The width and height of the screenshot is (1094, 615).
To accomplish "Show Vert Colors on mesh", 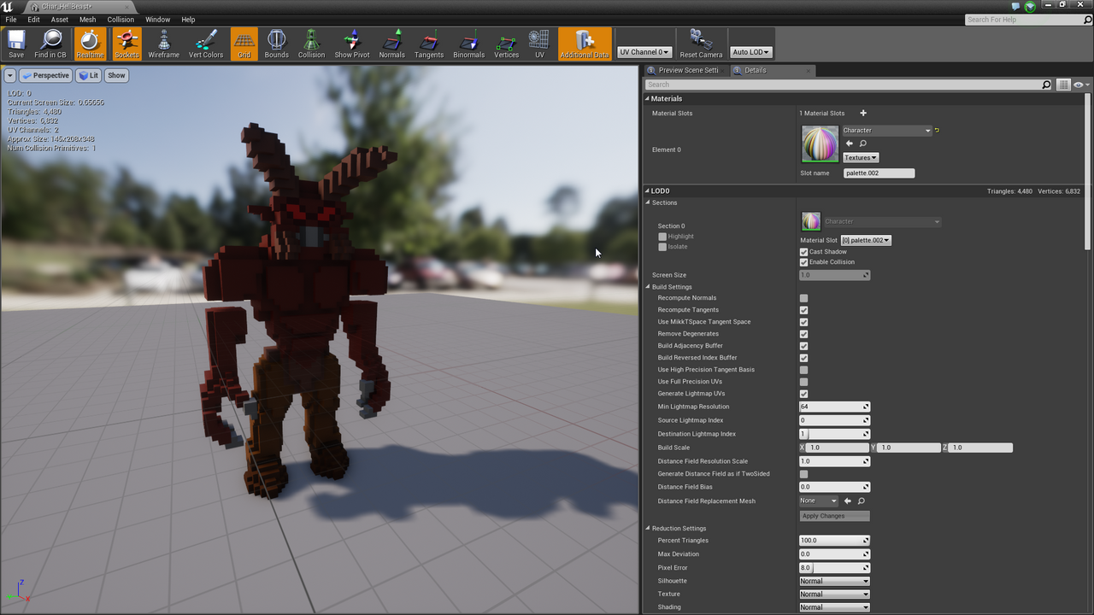I will pos(206,44).
